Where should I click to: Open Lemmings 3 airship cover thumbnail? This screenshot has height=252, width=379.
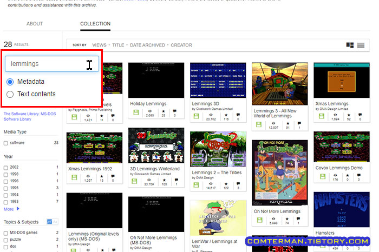coord(280,84)
